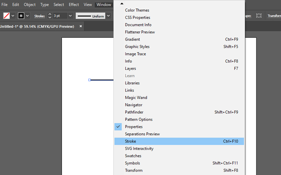Open the Select menu
Screen dimensions: 281x175
(58, 5)
